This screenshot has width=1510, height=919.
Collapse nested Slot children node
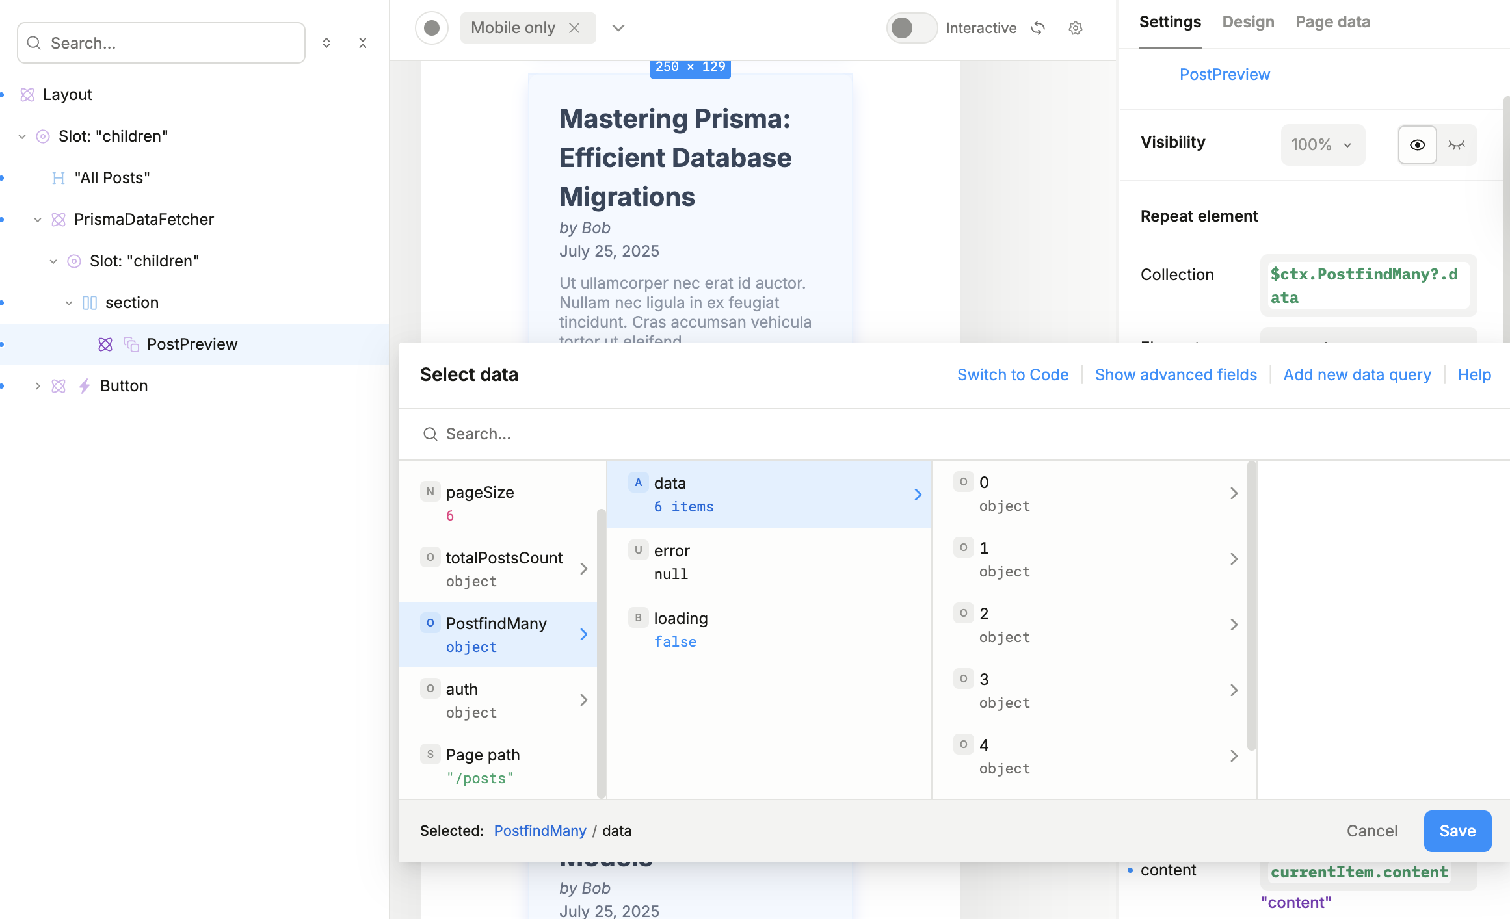point(53,261)
